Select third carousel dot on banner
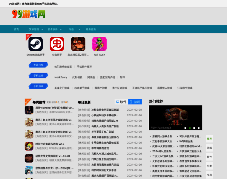Image resolution: width=227 pixels, height=179 pixels. 194,128
